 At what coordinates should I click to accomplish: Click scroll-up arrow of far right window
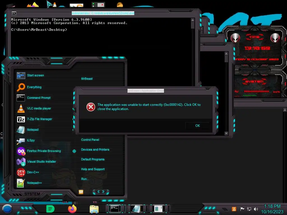pos(285,110)
